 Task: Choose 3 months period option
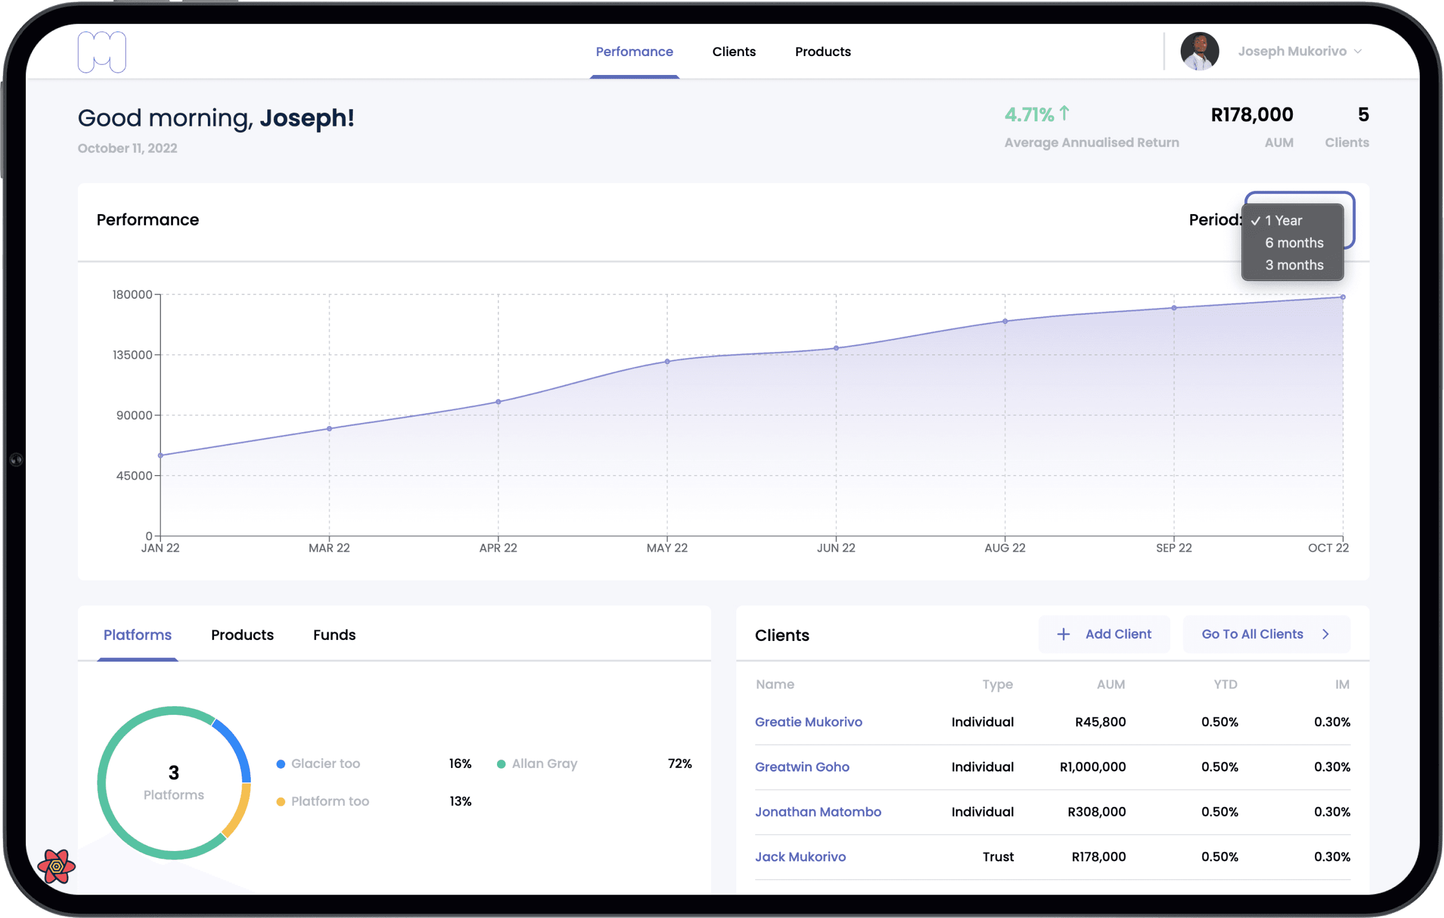tap(1292, 265)
